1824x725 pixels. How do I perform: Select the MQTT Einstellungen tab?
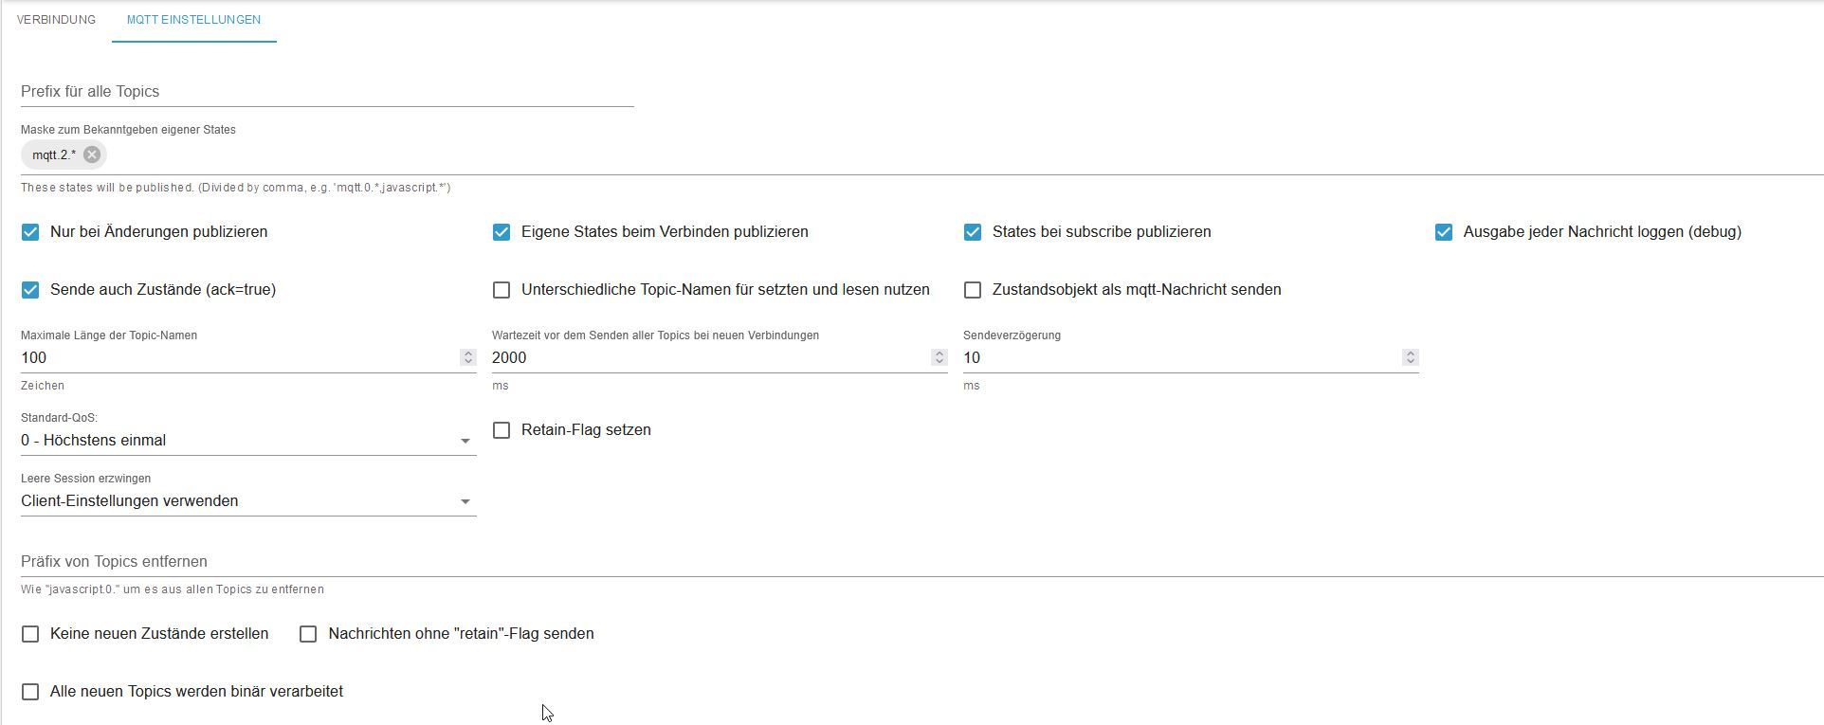(193, 20)
